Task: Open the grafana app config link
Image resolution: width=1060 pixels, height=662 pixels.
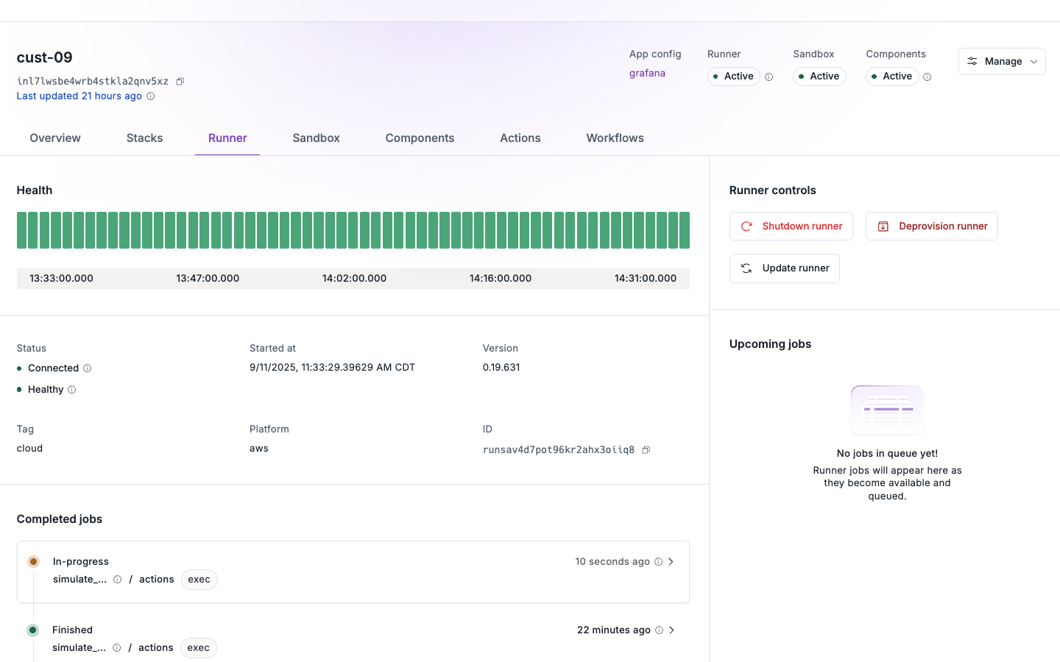Action: pyautogui.click(x=647, y=73)
